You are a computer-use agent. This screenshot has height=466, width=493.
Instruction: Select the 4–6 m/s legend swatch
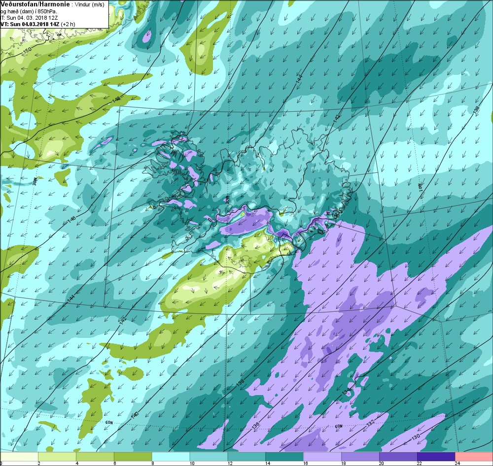[95, 456]
